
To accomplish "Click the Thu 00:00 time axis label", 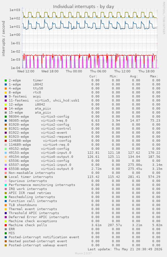I will 74,71.
